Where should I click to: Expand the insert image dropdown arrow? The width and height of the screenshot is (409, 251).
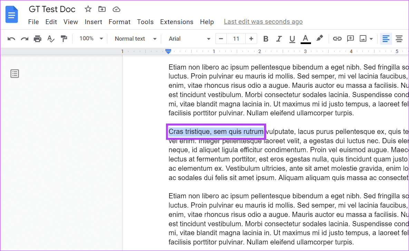(x=371, y=39)
